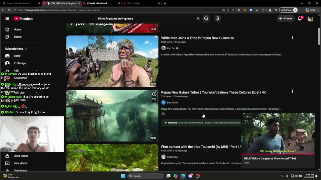
Task: Open the YouTube hamburger guide menu
Action: coord(7,18)
